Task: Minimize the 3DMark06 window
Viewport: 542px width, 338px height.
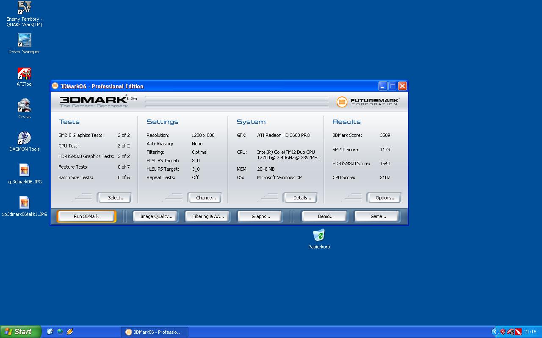Action: click(383, 86)
